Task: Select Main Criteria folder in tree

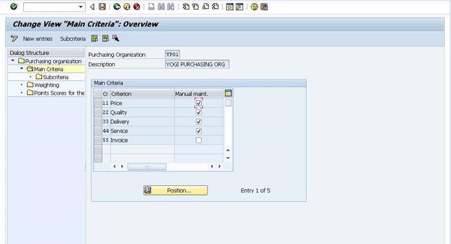Action: 49,69
